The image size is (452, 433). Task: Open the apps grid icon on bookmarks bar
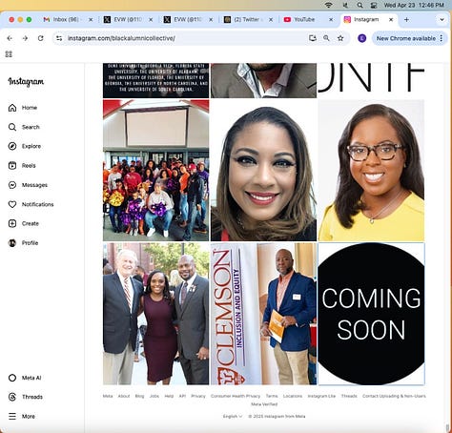(x=9, y=54)
